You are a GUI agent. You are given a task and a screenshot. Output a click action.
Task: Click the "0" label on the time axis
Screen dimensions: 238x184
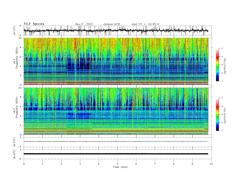pyautogui.click(x=24, y=164)
